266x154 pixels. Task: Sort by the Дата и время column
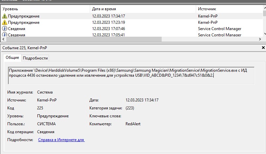click(143, 9)
